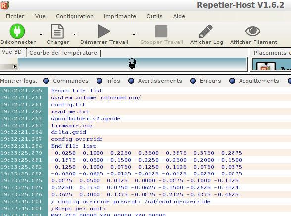Toggle the Avertissements log filter
The image size is (291, 216).
point(131,81)
